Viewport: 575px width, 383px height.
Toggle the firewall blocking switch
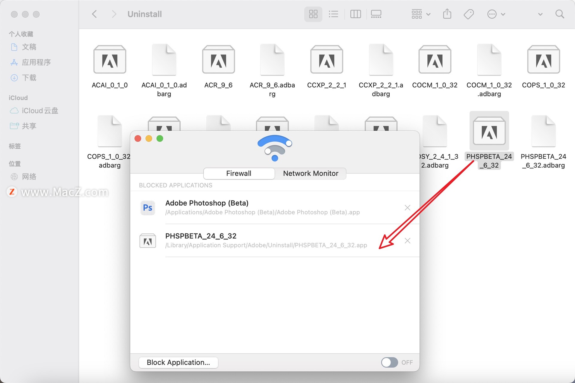(x=389, y=362)
